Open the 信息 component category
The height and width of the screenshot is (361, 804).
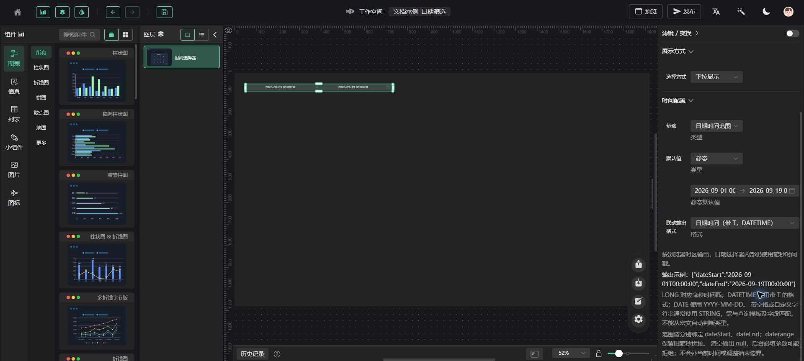14,86
